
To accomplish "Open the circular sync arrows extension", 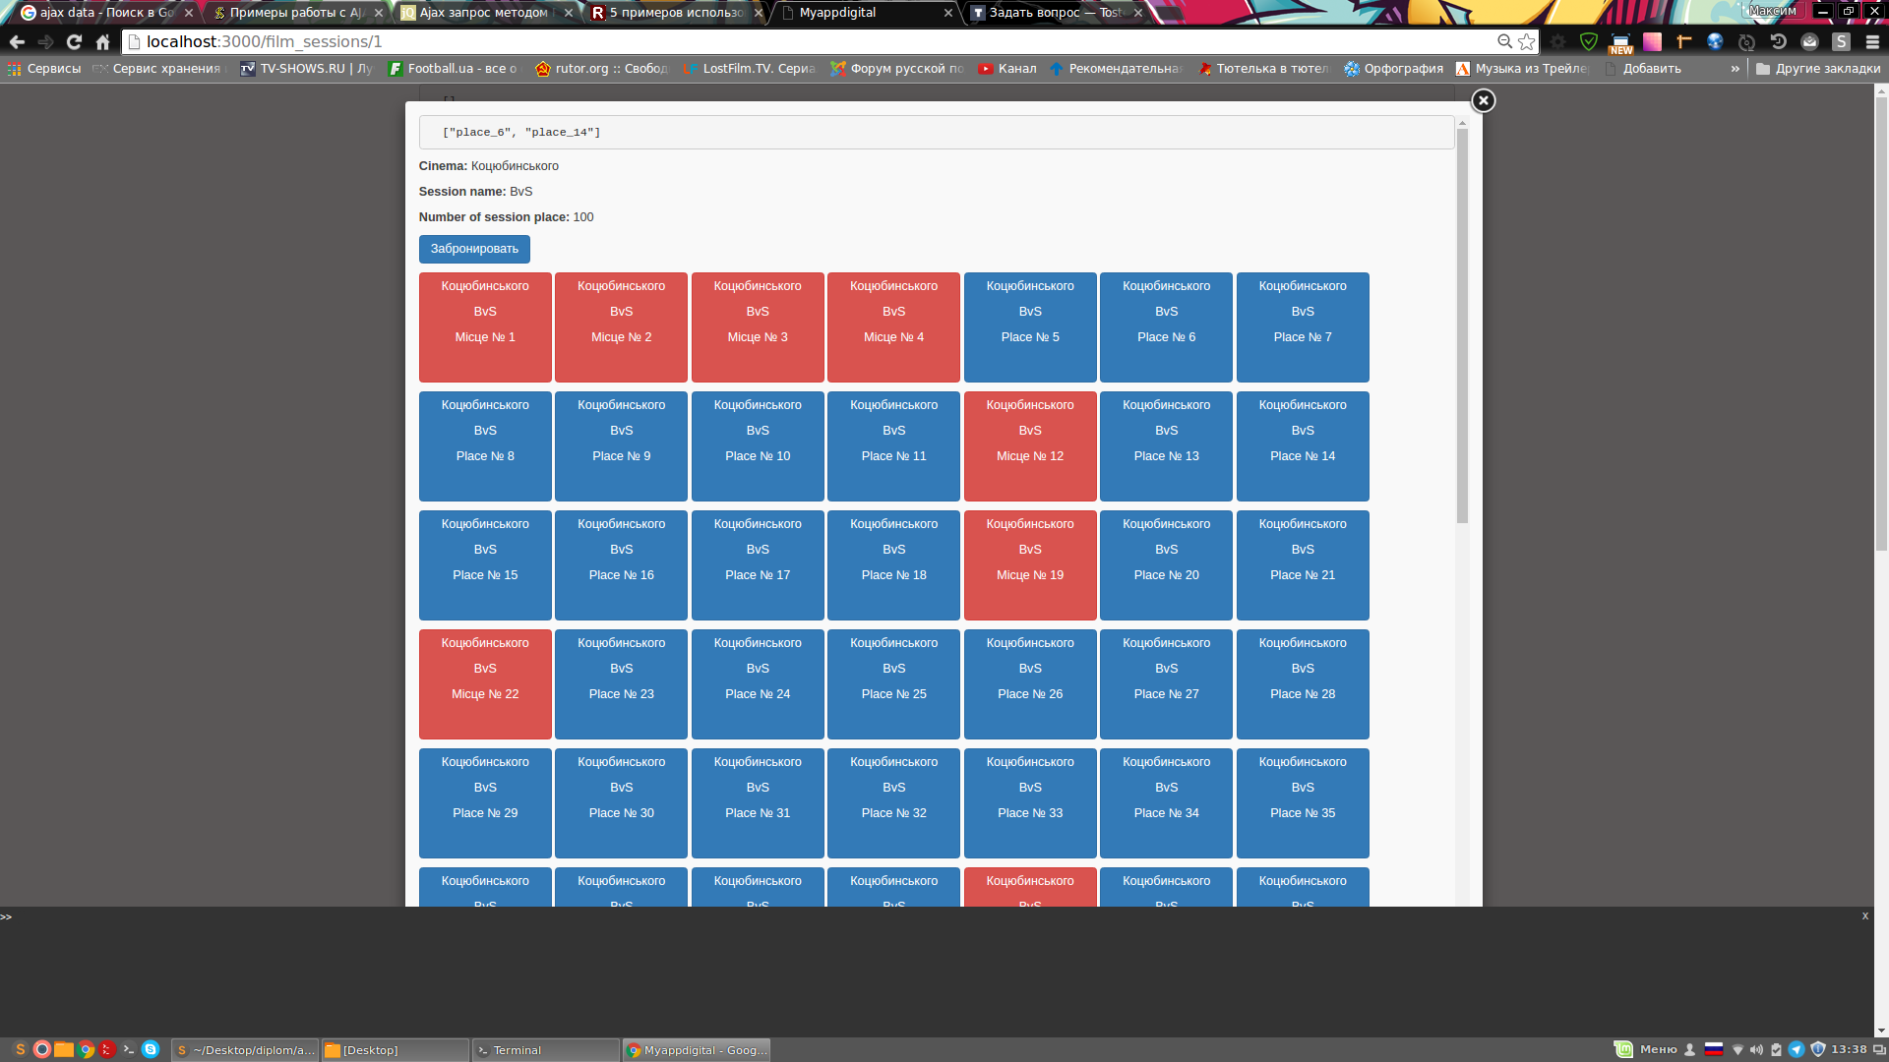I will click(x=1746, y=41).
